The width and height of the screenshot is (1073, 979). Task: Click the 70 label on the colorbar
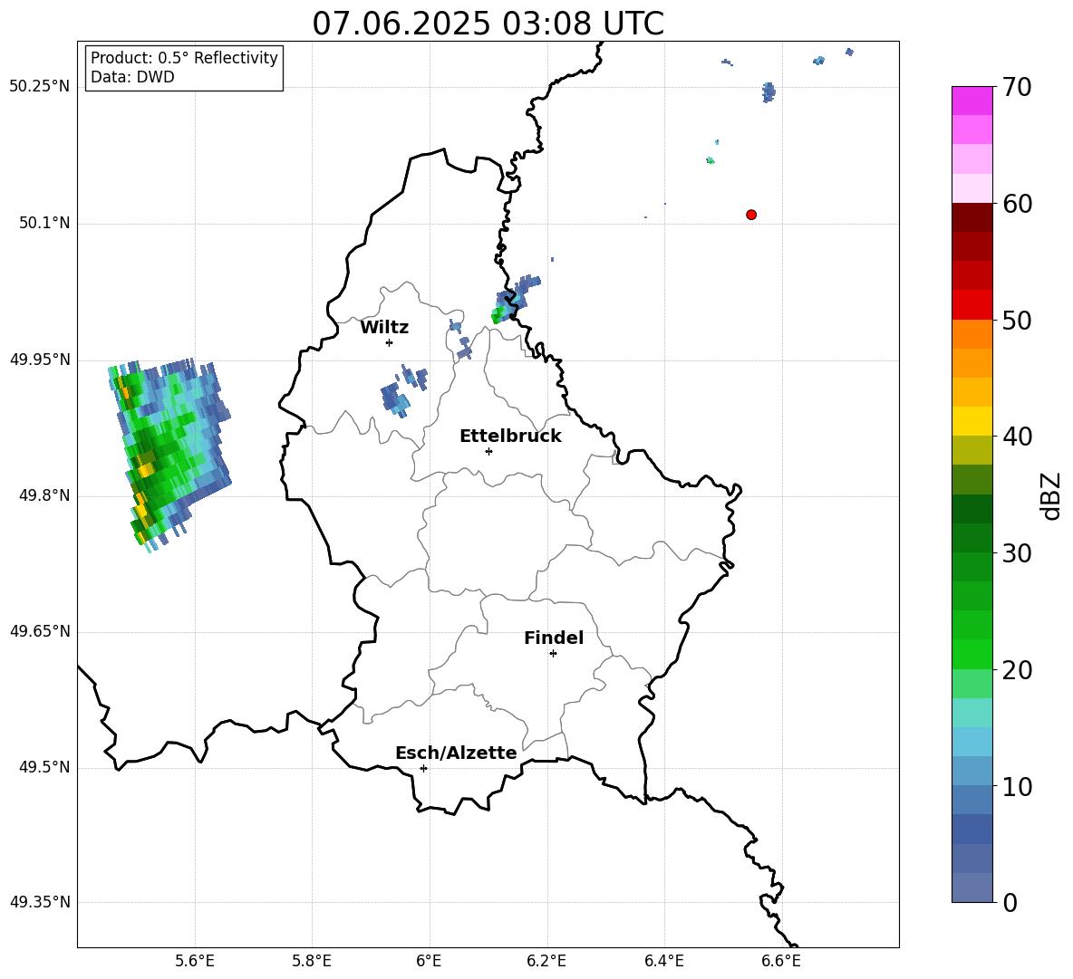[x=1016, y=88]
